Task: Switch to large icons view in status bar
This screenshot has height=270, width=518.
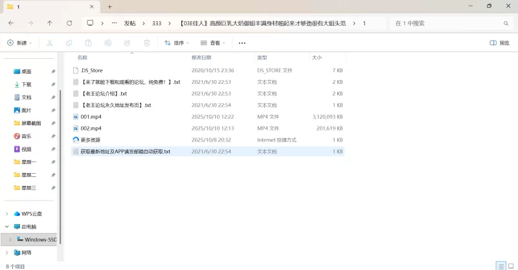Action: coord(511,265)
